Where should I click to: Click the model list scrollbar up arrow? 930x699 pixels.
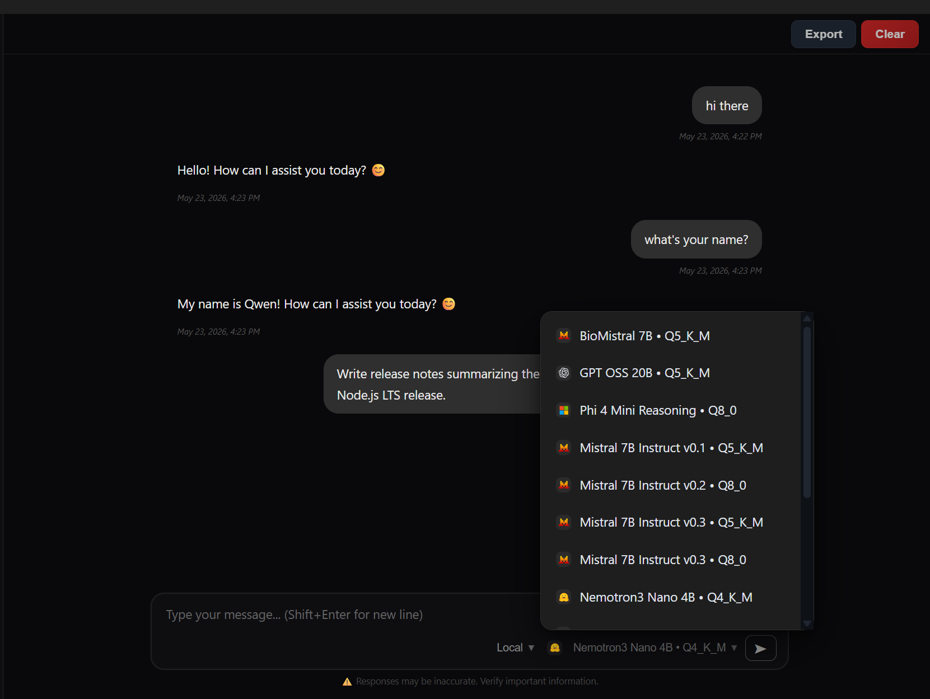[x=807, y=318]
